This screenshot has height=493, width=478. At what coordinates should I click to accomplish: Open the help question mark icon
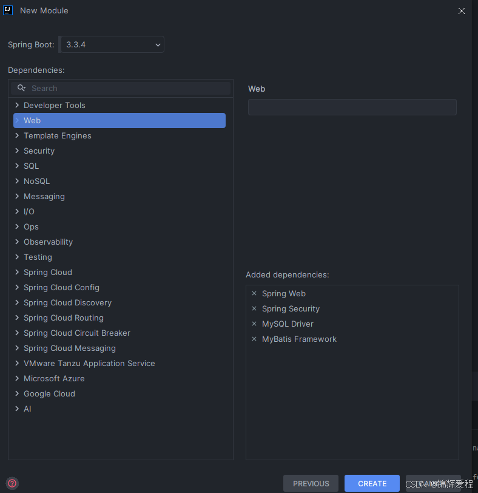(x=12, y=483)
